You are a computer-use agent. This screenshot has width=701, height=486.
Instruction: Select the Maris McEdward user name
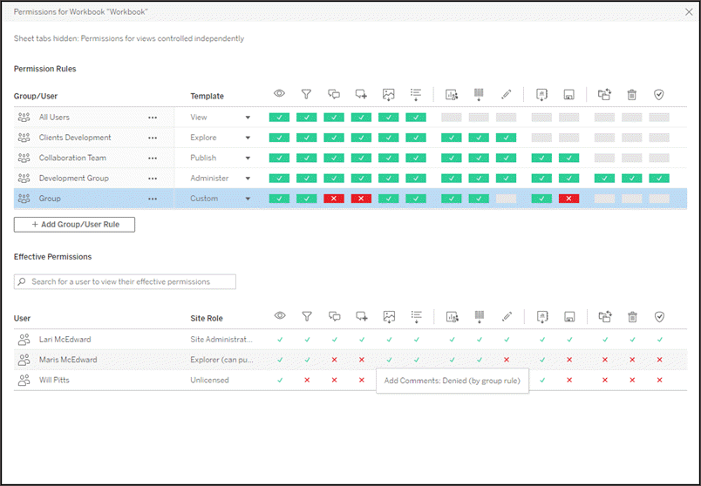(68, 360)
